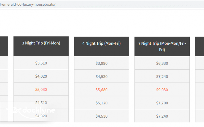Select the 3 Night Trip (Fri-Mon) header
The width and height of the screenshot is (204, 127).
[41, 43]
